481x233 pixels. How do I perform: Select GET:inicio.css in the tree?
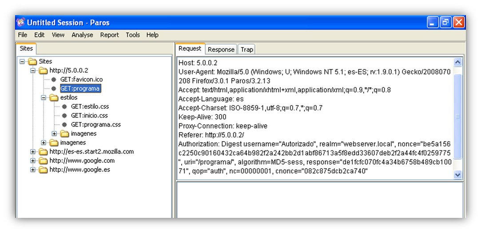[x=89, y=115]
